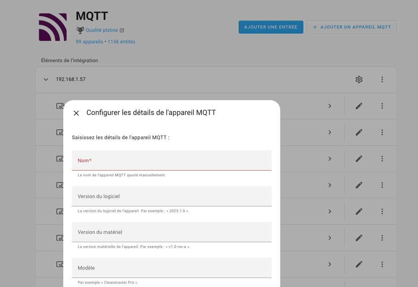Click AJOUTER UN APPAREIL MQTT button

(351, 27)
